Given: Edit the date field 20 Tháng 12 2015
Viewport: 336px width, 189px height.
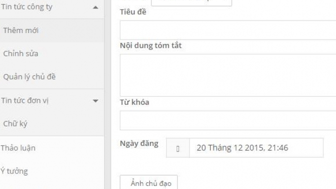Looking at the screenshot, I should 256,148.
